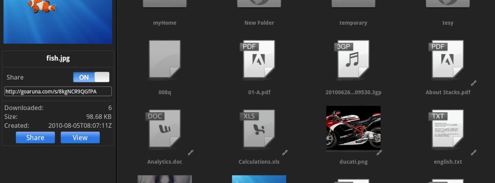Select the About Stacks.pdf file icon

tap(448, 59)
